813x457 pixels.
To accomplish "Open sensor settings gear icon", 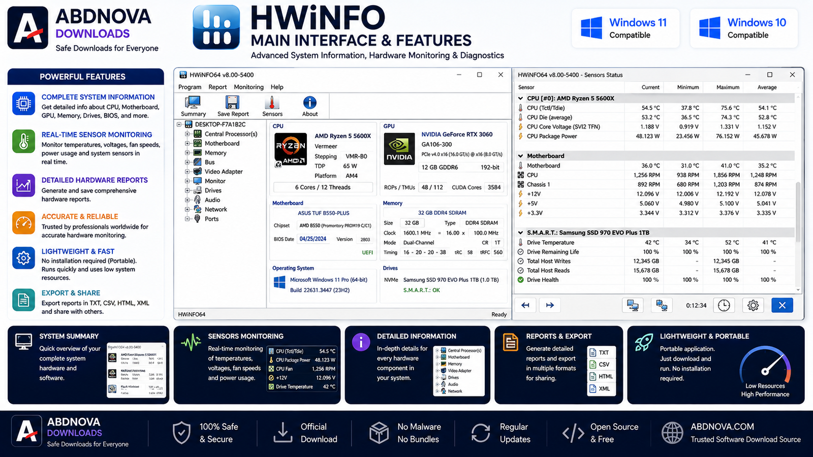I will (753, 305).
